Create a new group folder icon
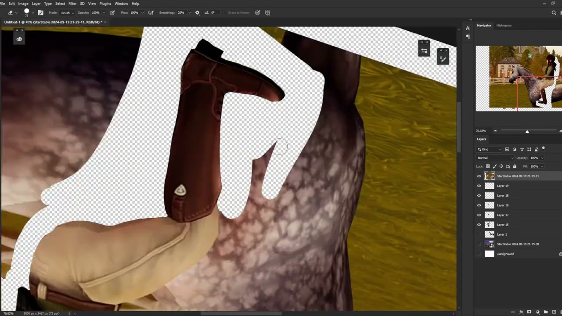The width and height of the screenshot is (562, 316). coord(546,312)
